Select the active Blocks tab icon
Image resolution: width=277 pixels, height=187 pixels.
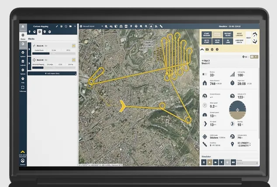tap(40, 32)
